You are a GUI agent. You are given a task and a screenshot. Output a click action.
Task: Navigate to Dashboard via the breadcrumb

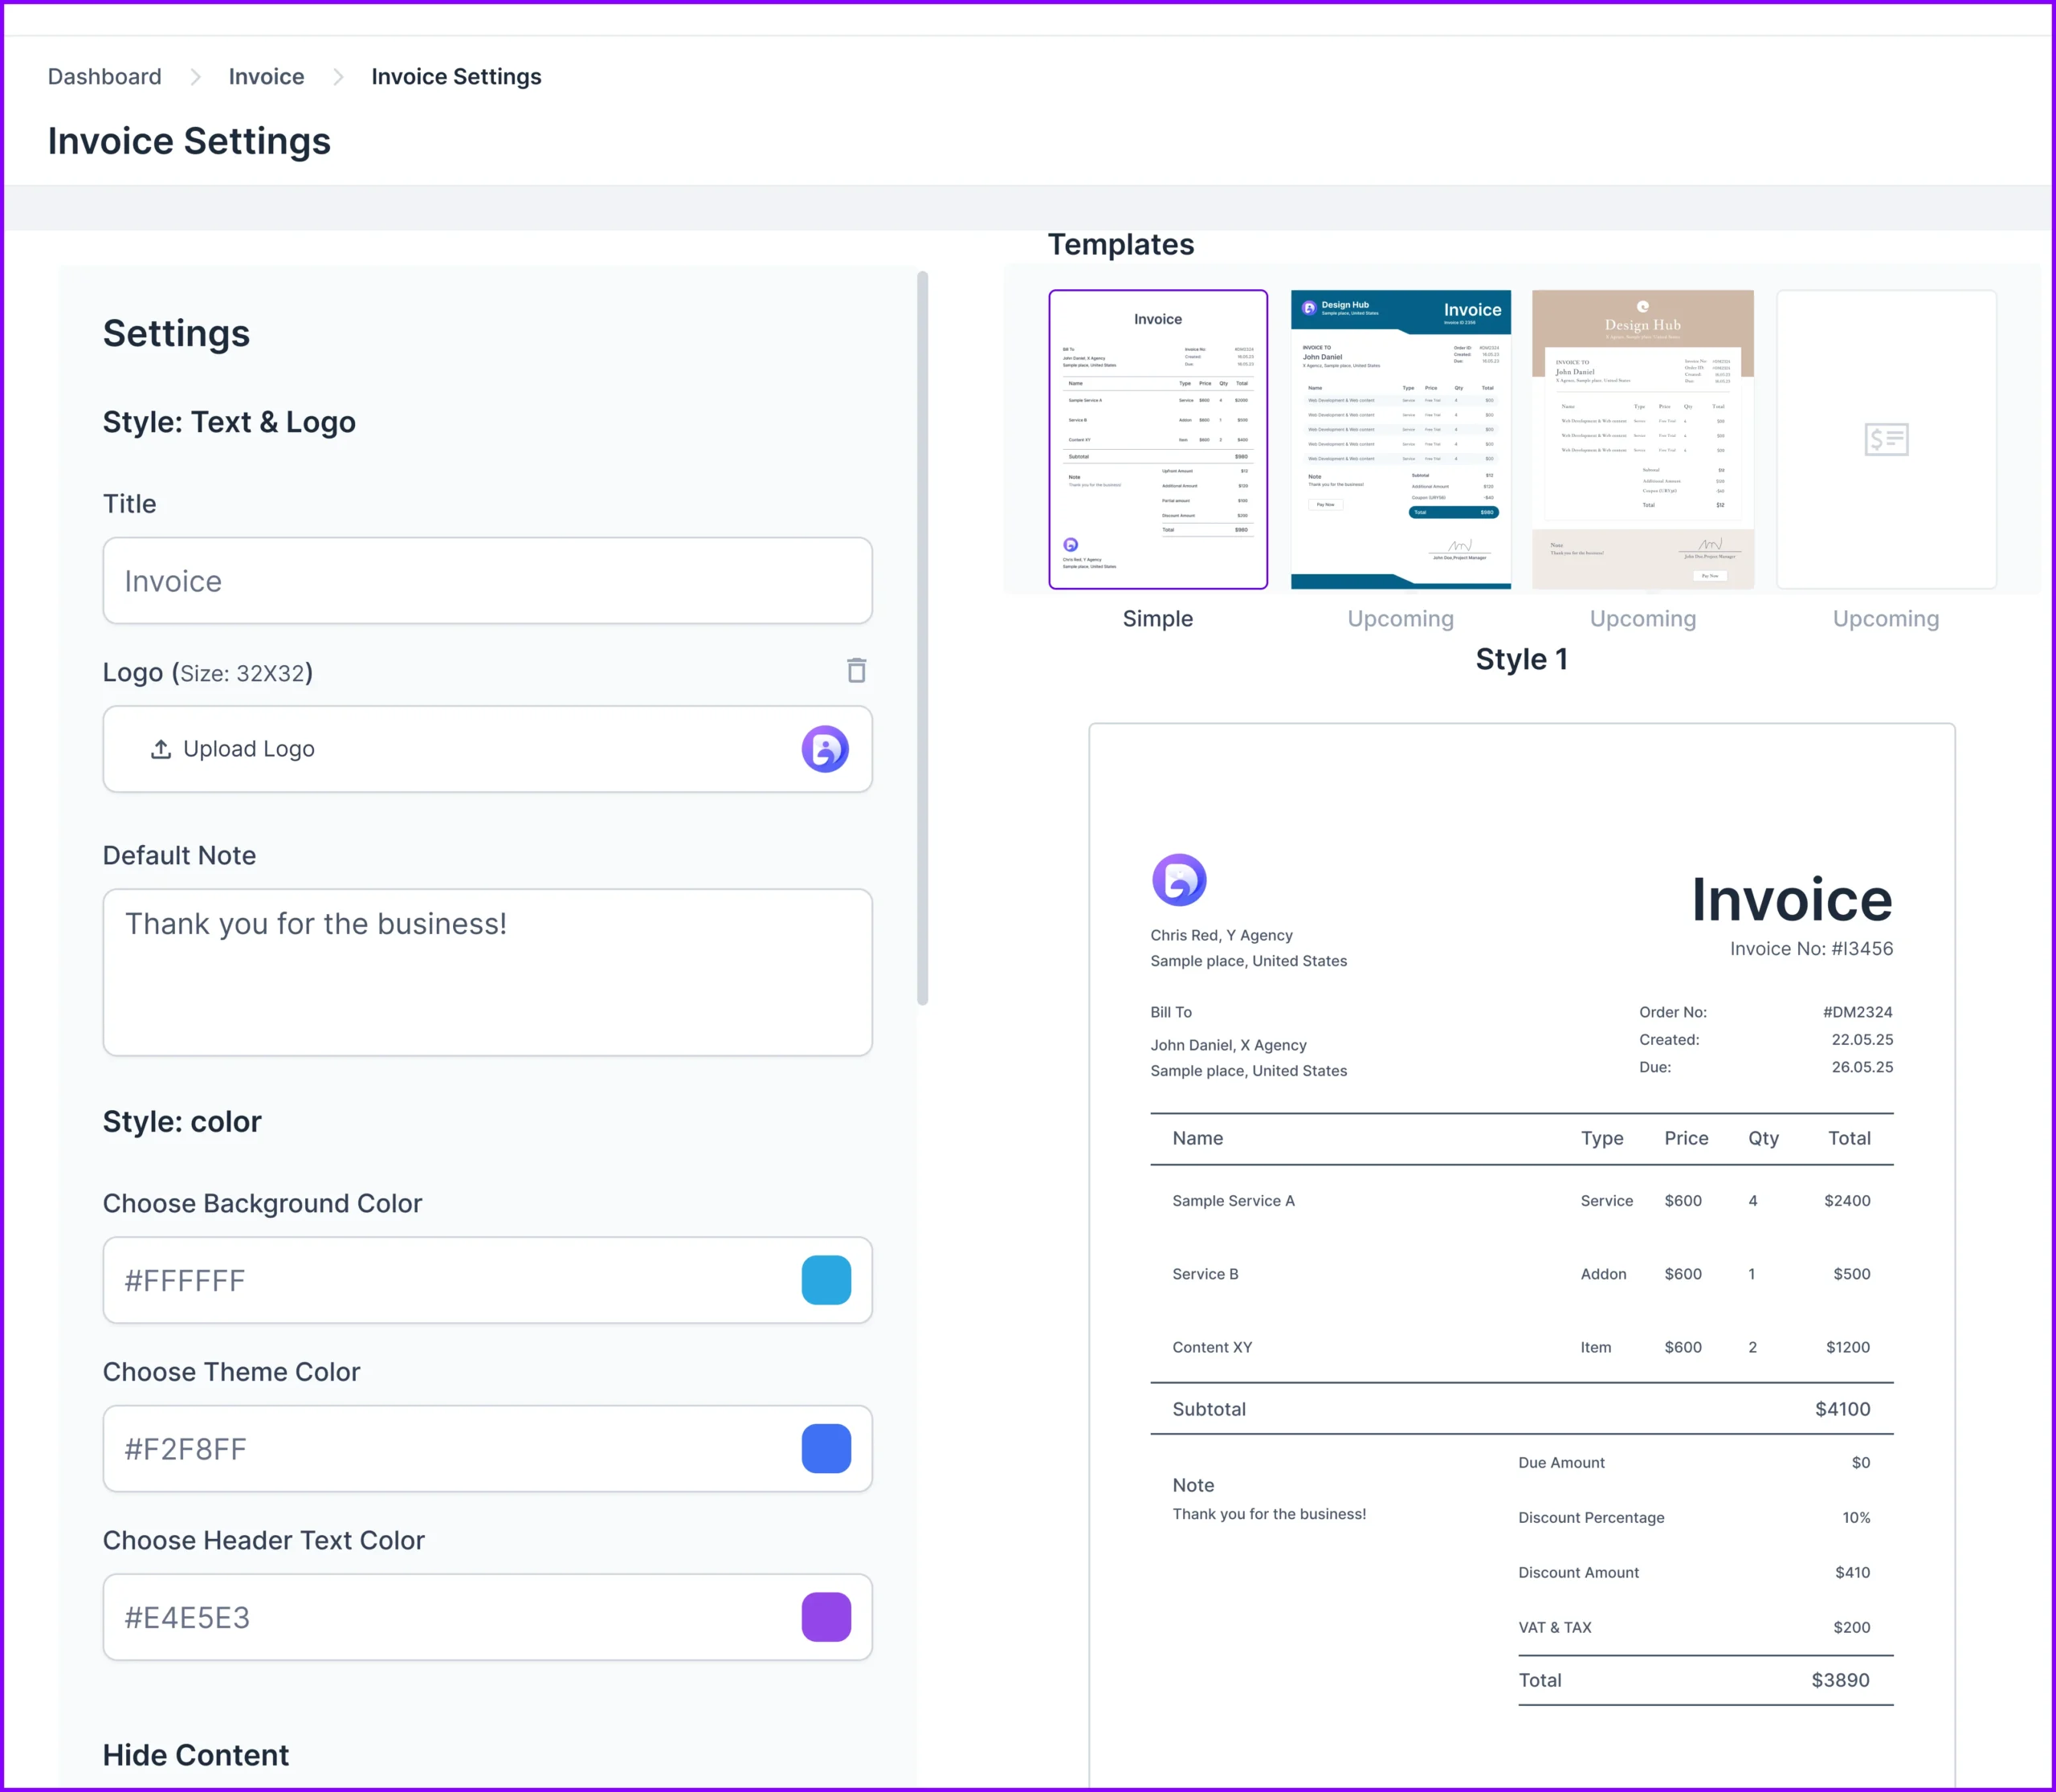(x=104, y=76)
